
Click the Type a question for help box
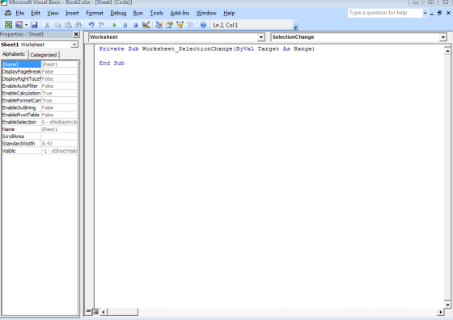385,13
